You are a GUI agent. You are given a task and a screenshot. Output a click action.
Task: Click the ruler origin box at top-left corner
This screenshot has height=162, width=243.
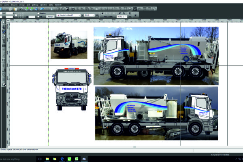[8, 21]
